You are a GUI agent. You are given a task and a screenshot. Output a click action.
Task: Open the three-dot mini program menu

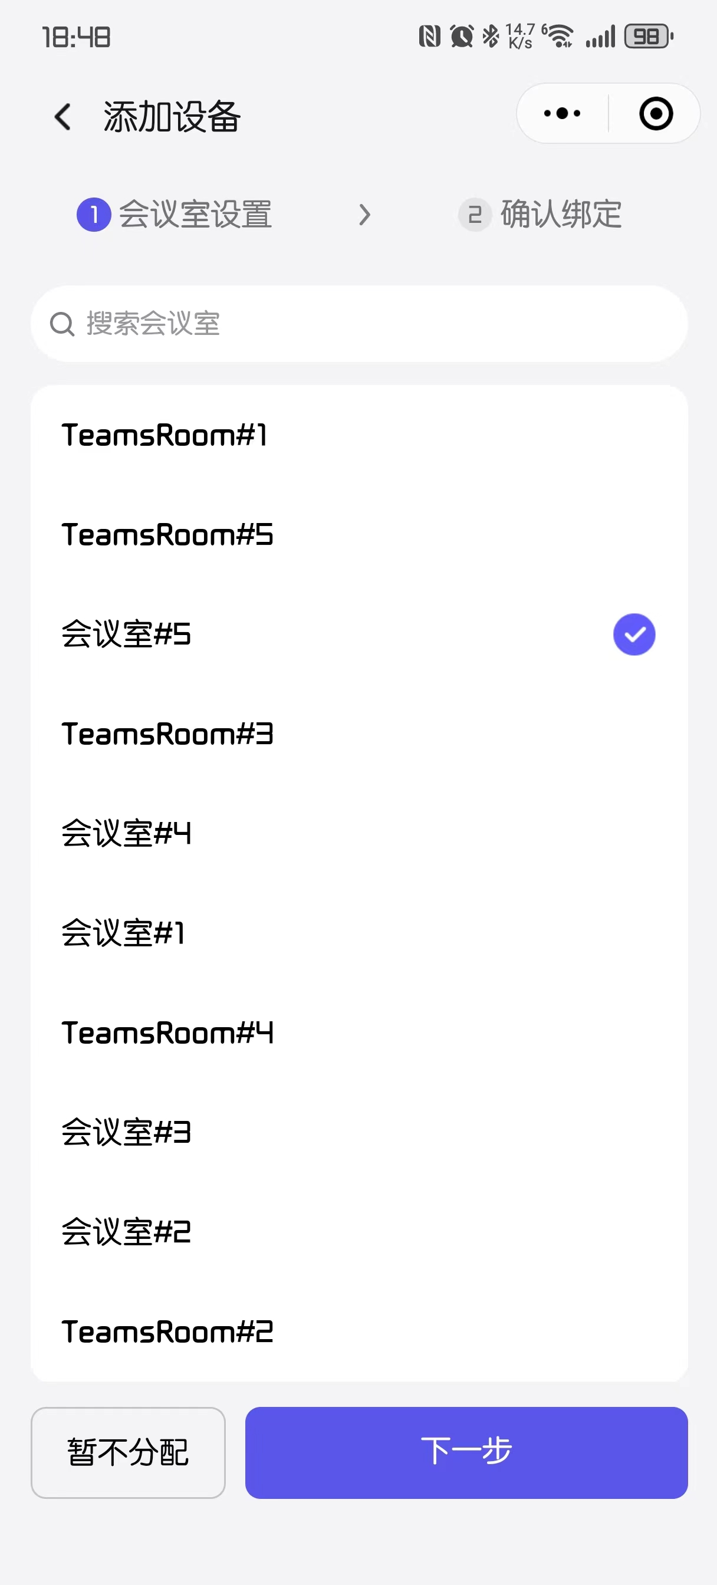click(x=562, y=114)
